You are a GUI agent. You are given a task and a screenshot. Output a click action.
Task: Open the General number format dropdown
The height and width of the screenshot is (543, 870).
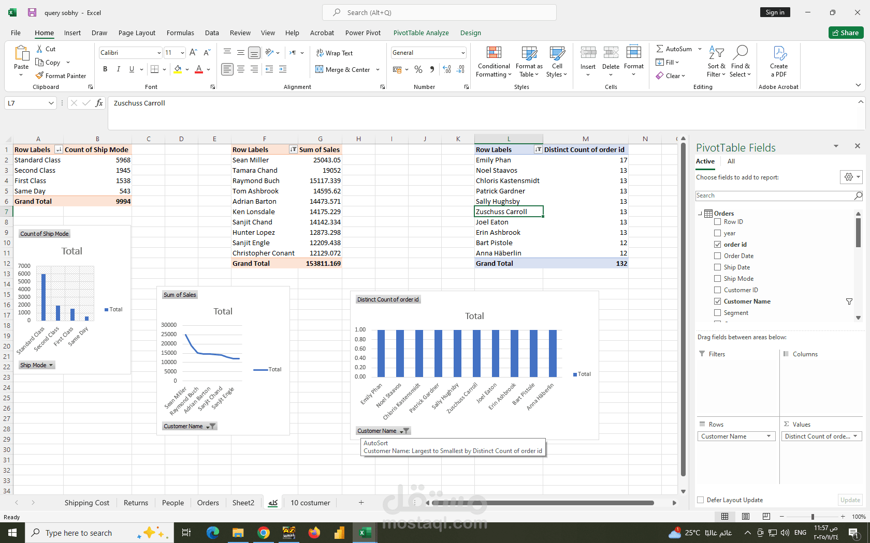pyautogui.click(x=463, y=53)
